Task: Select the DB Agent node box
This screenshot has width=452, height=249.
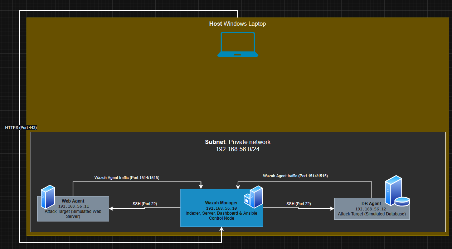Action: click(x=372, y=209)
